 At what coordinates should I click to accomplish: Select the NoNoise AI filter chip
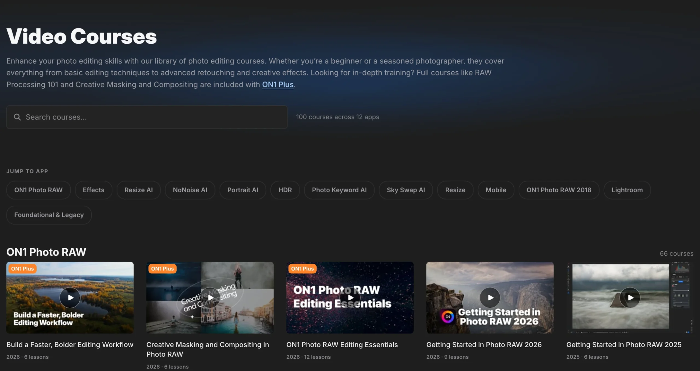(190, 190)
